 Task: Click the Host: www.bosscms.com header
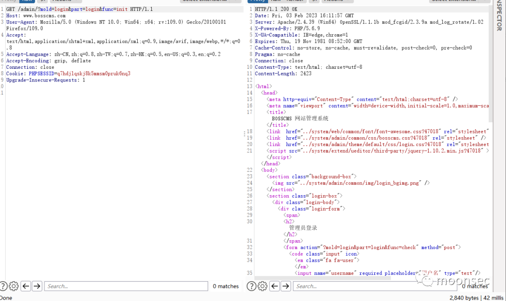(36, 15)
